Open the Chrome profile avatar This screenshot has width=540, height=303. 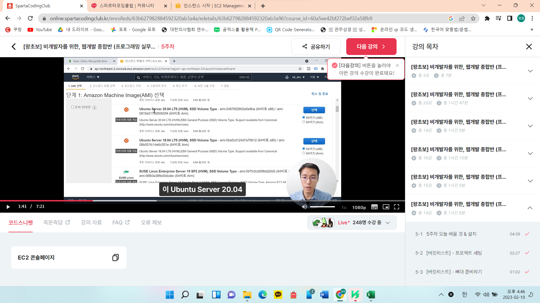521,18
